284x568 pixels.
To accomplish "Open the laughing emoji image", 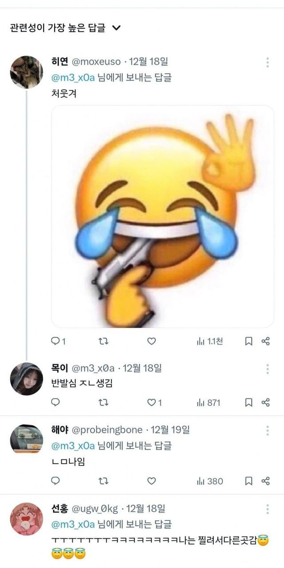I will point(162,217).
